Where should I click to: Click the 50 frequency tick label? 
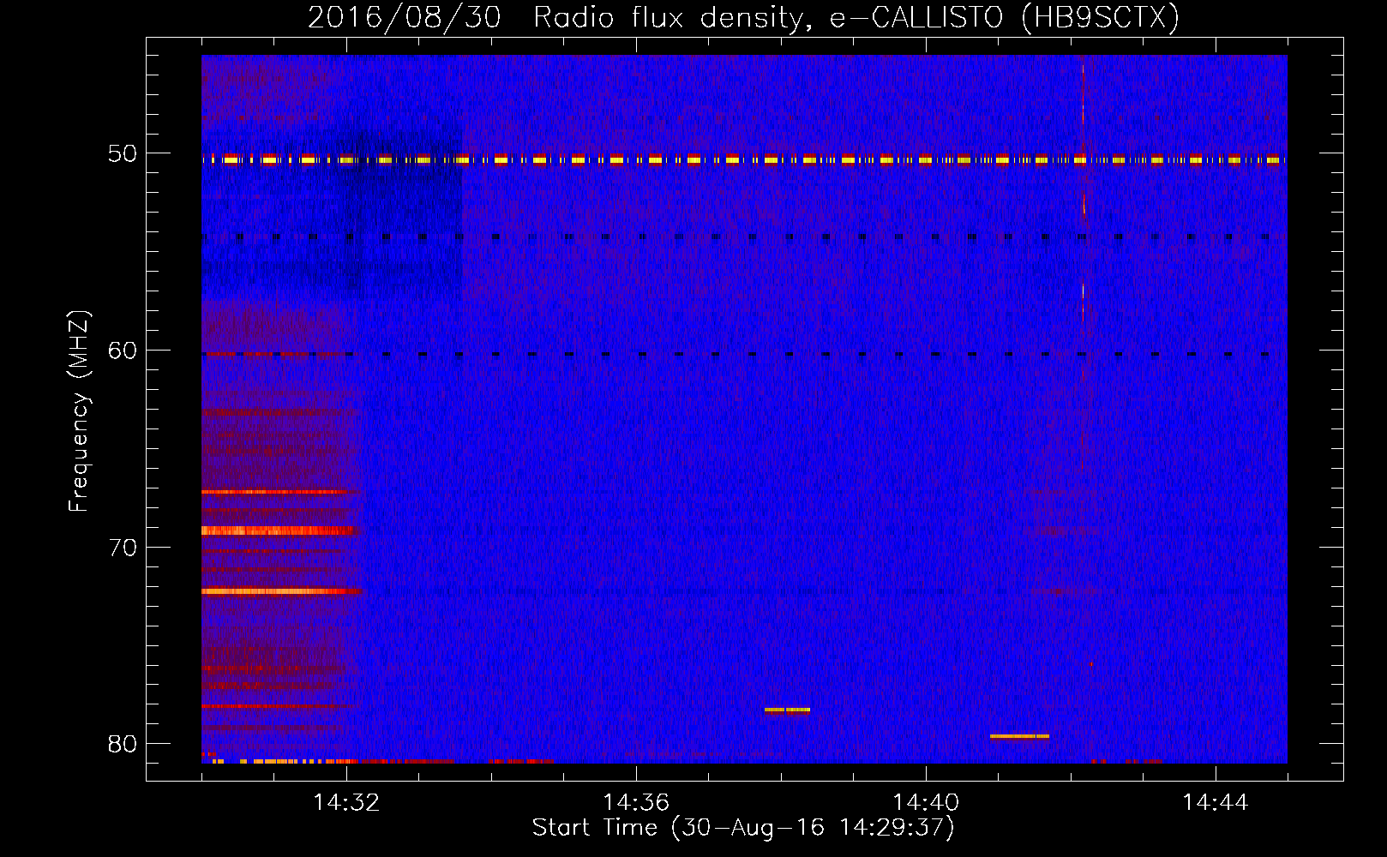click(123, 153)
